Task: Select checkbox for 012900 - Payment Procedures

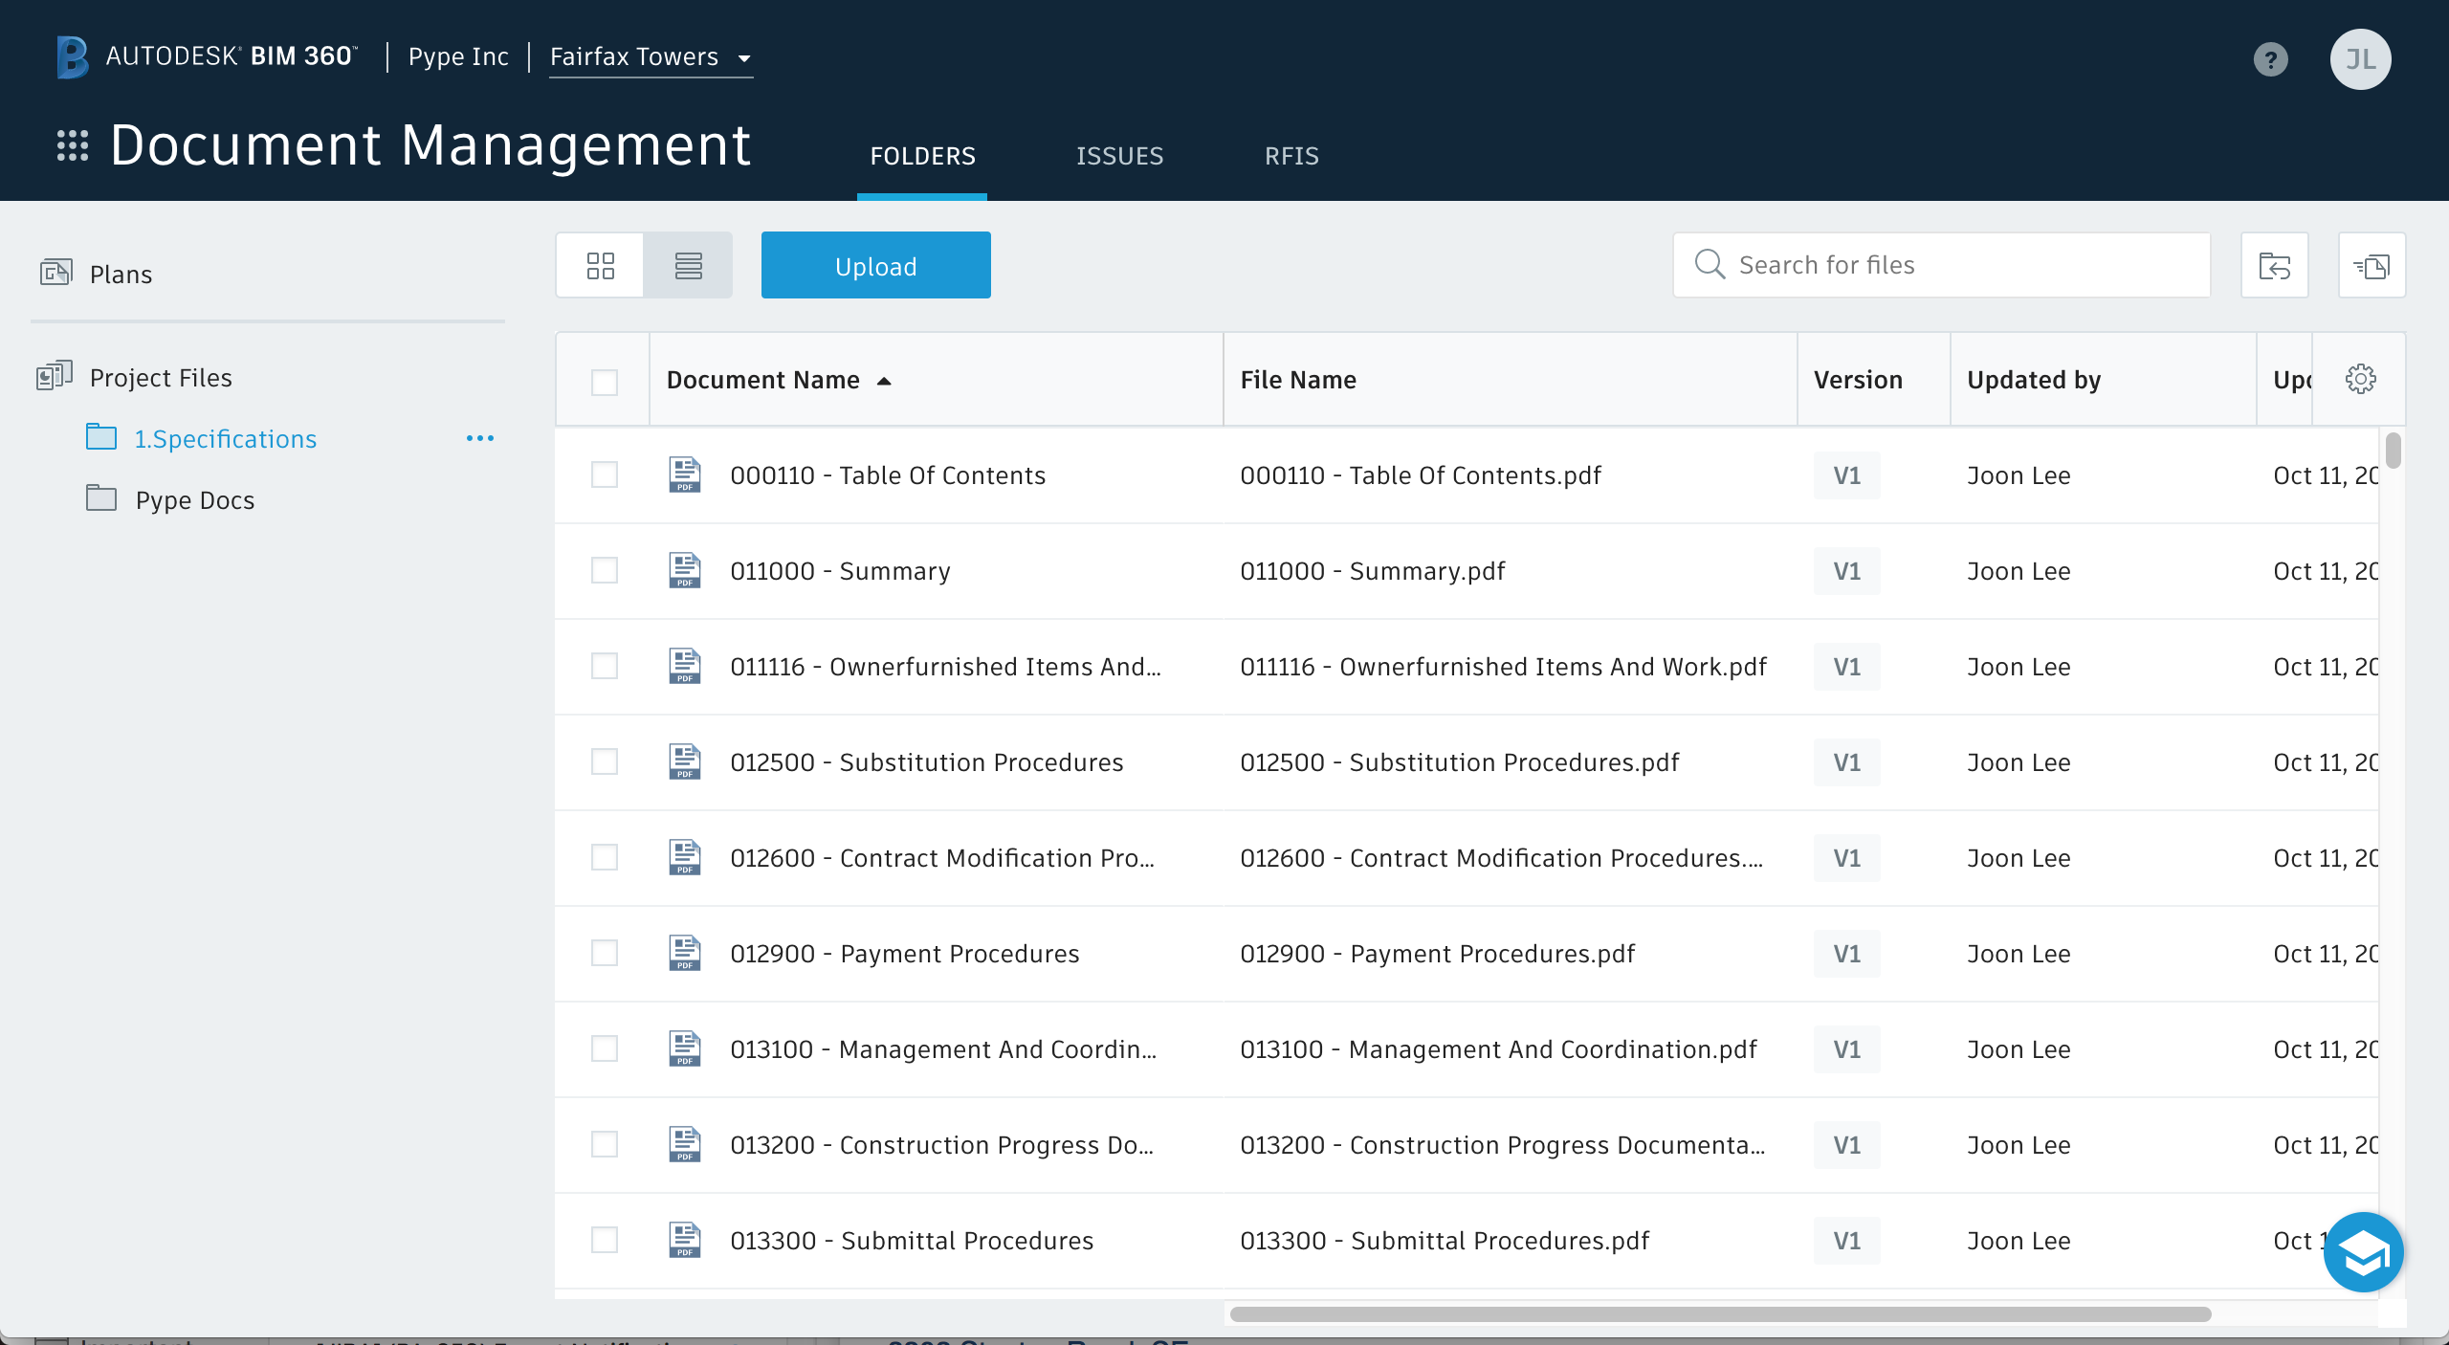Action: 604,954
